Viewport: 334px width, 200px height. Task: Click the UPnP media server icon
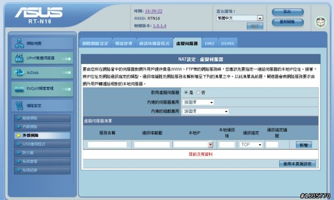pos(19,58)
